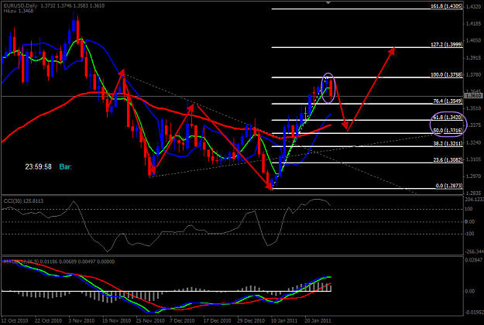The width and height of the screenshot is (484, 325).
Task: Select the HiLo= 1.3468 indicator label
Action: click(19, 11)
